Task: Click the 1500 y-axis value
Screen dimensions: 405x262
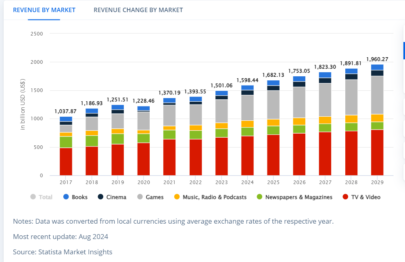Action: [x=37, y=90]
